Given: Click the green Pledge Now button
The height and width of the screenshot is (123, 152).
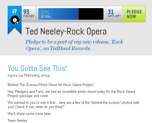Looking at the screenshot, I should click(134, 14).
